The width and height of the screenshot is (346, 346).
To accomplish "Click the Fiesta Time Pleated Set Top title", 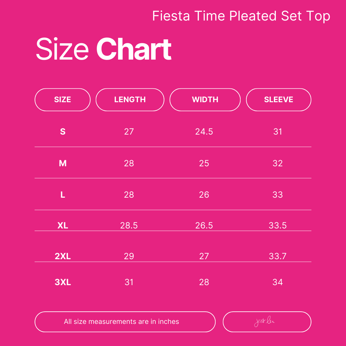I will click(x=241, y=16).
